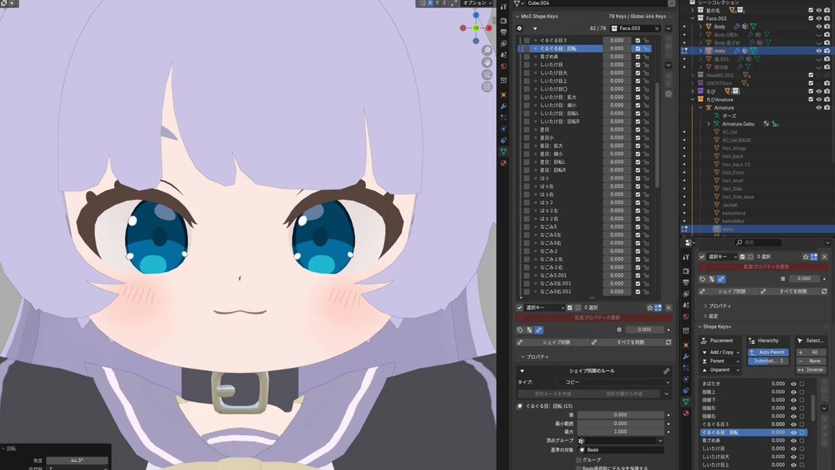
Task: Toggle visibility eye of Body in outliner
Action: [818, 26]
